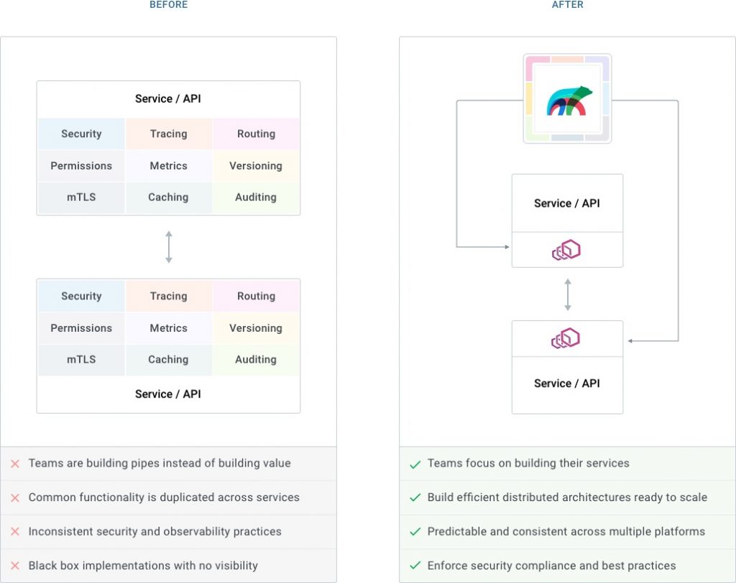Click the Envoy icon above the lower After service
736x583 pixels.
566,338
